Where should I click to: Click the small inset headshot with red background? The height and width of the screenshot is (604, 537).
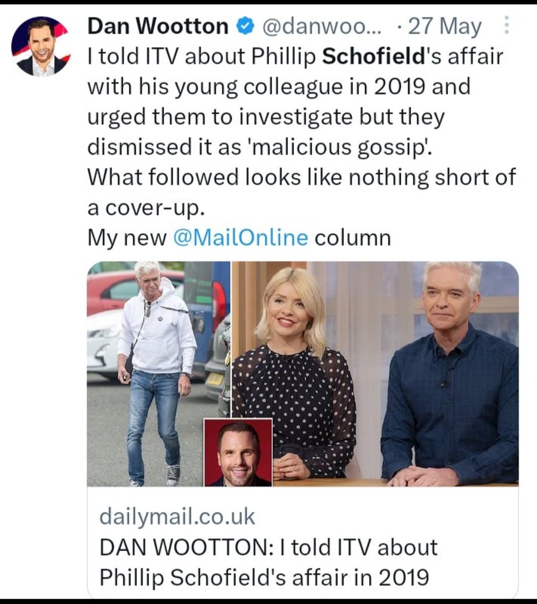[x=238, y=451]
